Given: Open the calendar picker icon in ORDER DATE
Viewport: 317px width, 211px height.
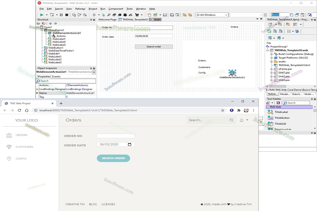Looking at the screenshot, I should [129, 144].
